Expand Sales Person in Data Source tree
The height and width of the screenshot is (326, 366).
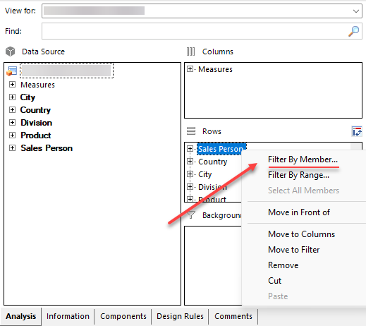coord(12,148)
